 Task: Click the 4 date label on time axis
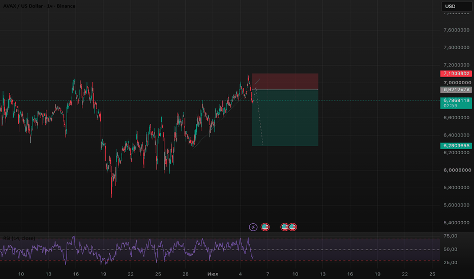(x=241, y=274)
